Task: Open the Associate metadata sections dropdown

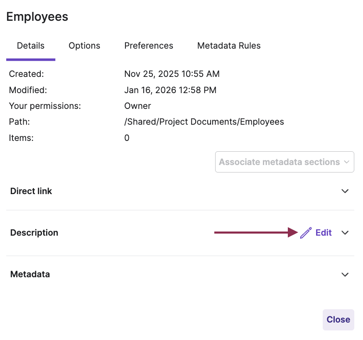Action: click(284, 162)
